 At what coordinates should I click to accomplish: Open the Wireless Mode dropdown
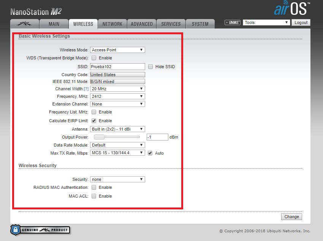tap(117, 50)
